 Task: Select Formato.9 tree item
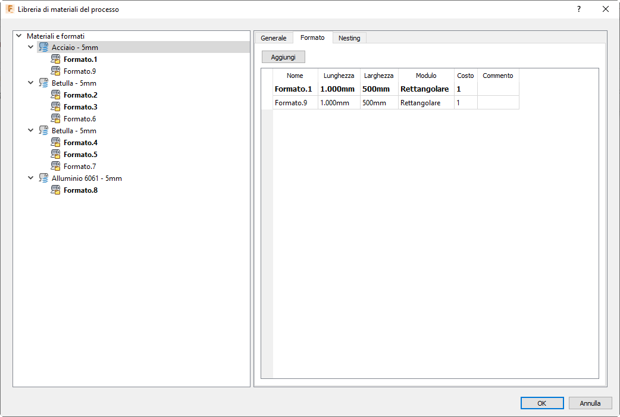click(80, 71)
